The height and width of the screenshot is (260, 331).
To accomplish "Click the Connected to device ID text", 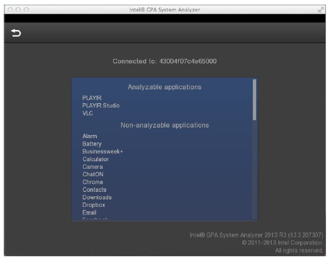I will pyautogui.click(x=164, y=61).
